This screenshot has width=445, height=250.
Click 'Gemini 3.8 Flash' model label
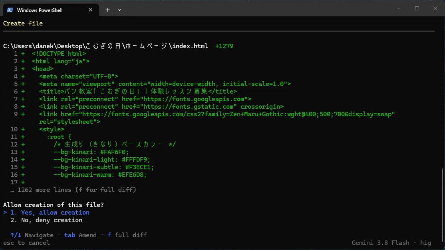(380, 243)
